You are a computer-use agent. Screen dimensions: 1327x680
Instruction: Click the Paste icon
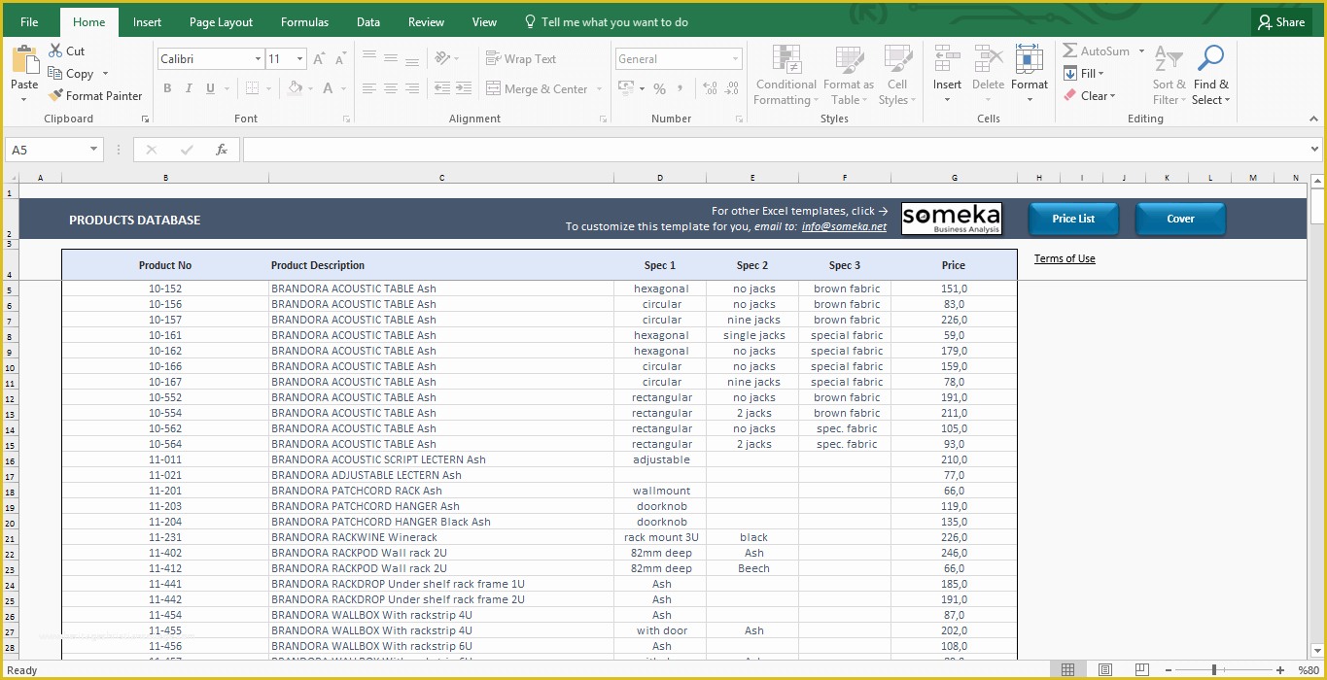24,61
